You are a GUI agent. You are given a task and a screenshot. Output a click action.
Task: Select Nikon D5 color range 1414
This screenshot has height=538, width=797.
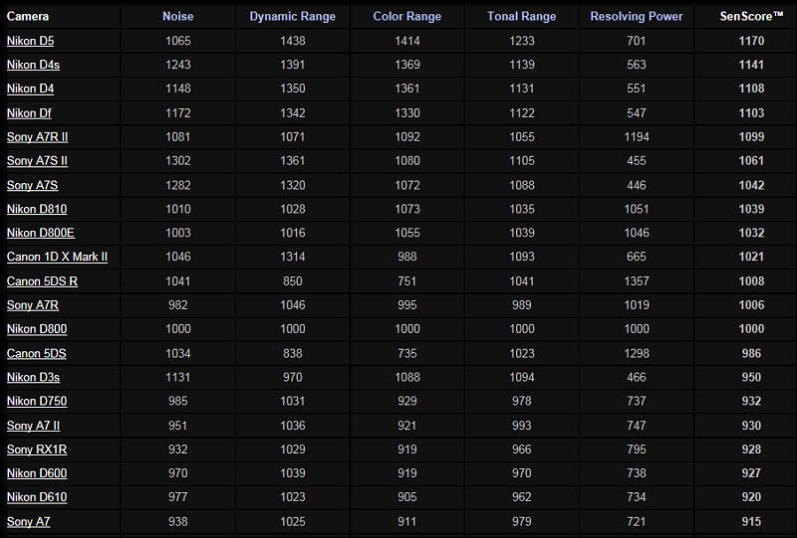[x=407, y=41]
